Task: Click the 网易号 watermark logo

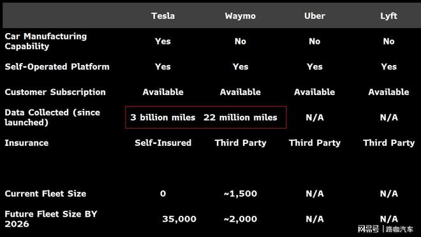Action: tap(368, 229)
